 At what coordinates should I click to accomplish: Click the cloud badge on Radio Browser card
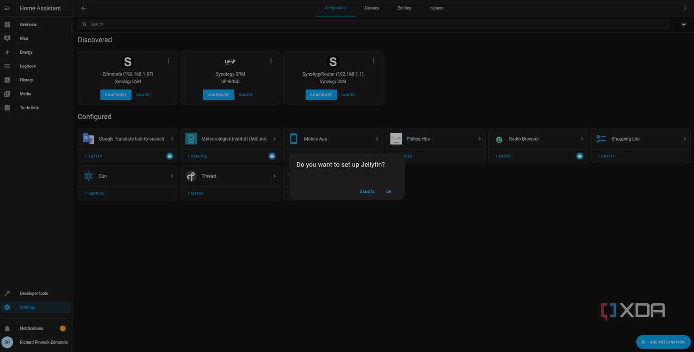click(x=580, y=156)
